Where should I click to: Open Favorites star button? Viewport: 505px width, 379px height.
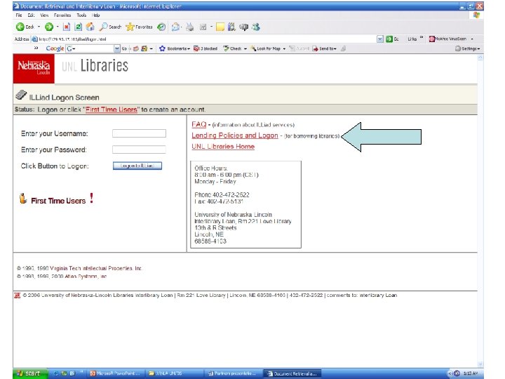click(x=139, y=27)
